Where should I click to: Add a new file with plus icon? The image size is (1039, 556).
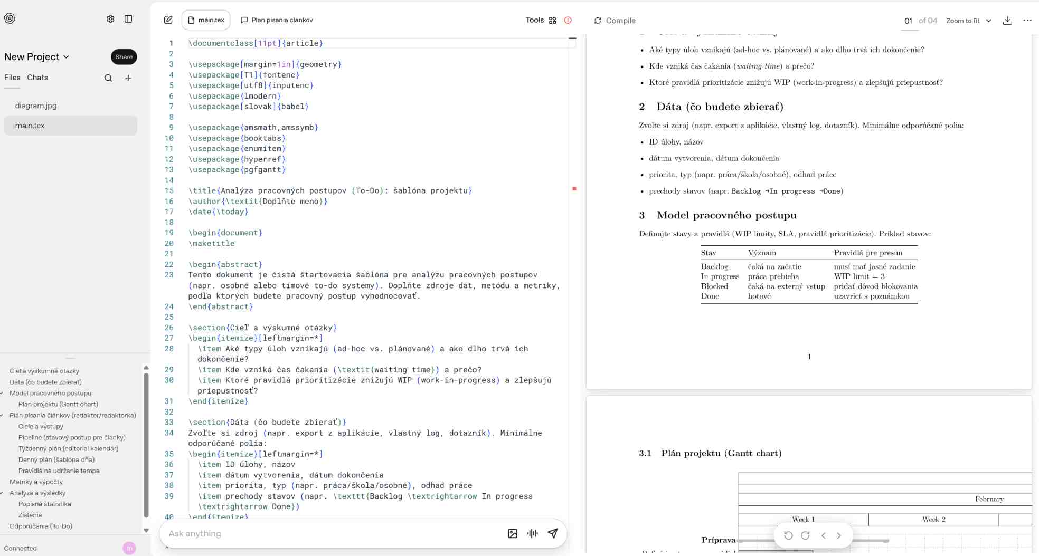pos(128,78)
